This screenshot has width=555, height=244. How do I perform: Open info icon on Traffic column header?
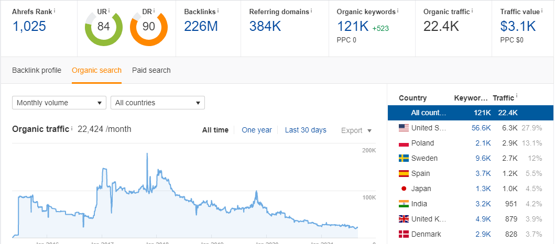pyautogui.click(x=517, y=96)
